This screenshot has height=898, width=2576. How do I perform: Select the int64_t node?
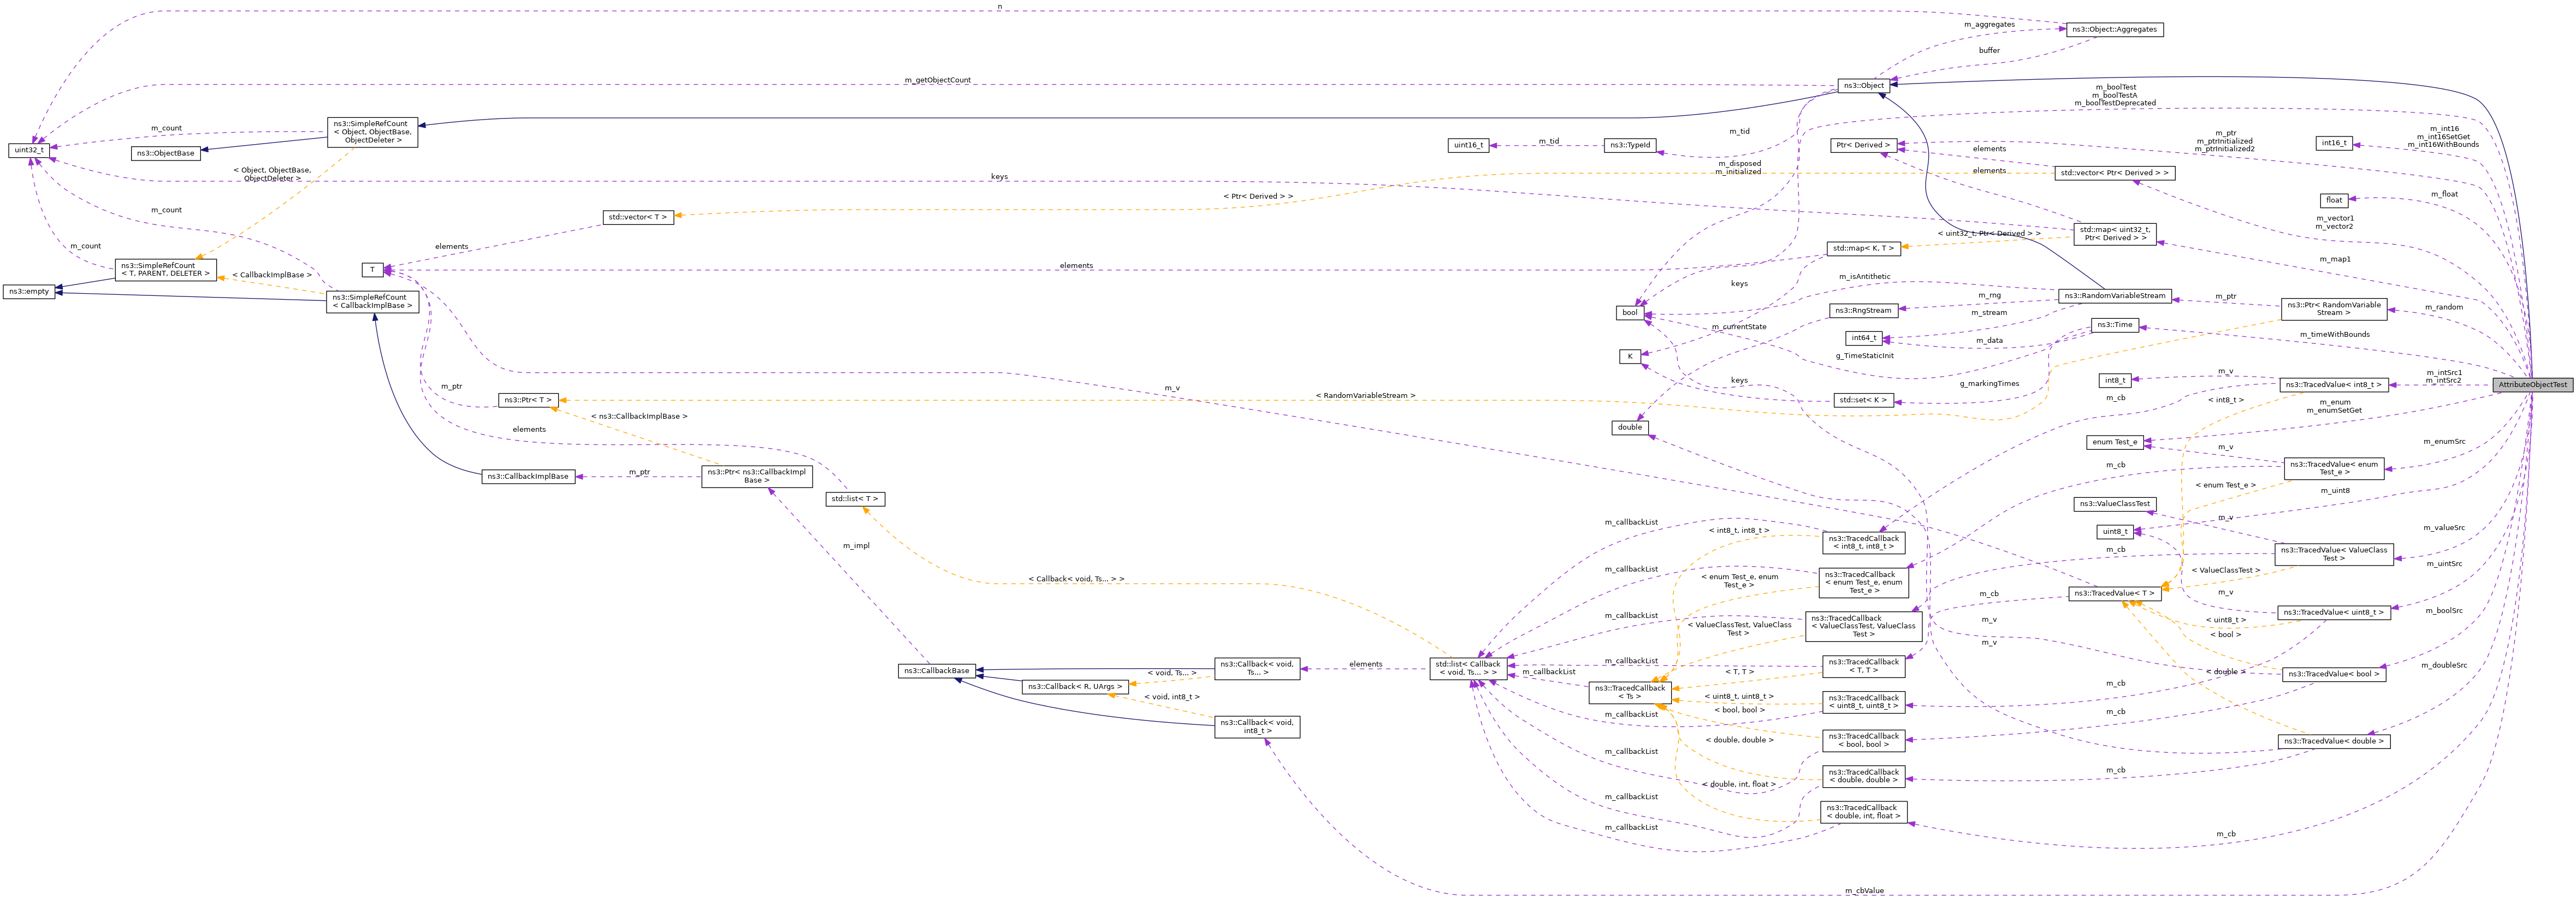pyautogui.click(x=1864, y=339)
